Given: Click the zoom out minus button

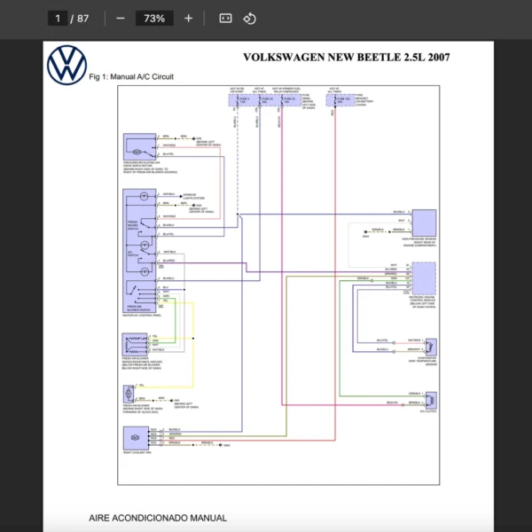Looking at the screenshot, I should [121, 19].
